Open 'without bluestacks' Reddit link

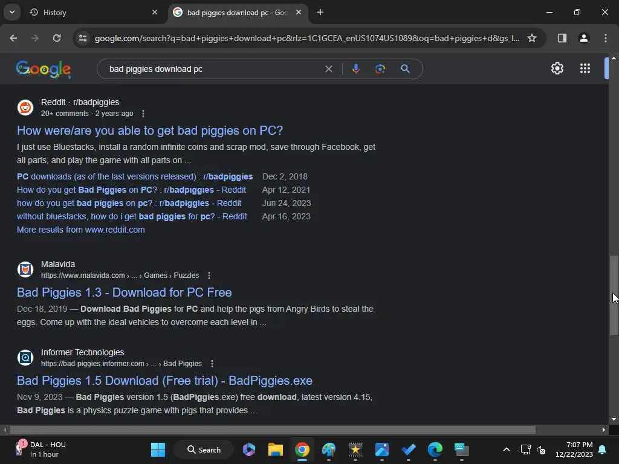132,217
